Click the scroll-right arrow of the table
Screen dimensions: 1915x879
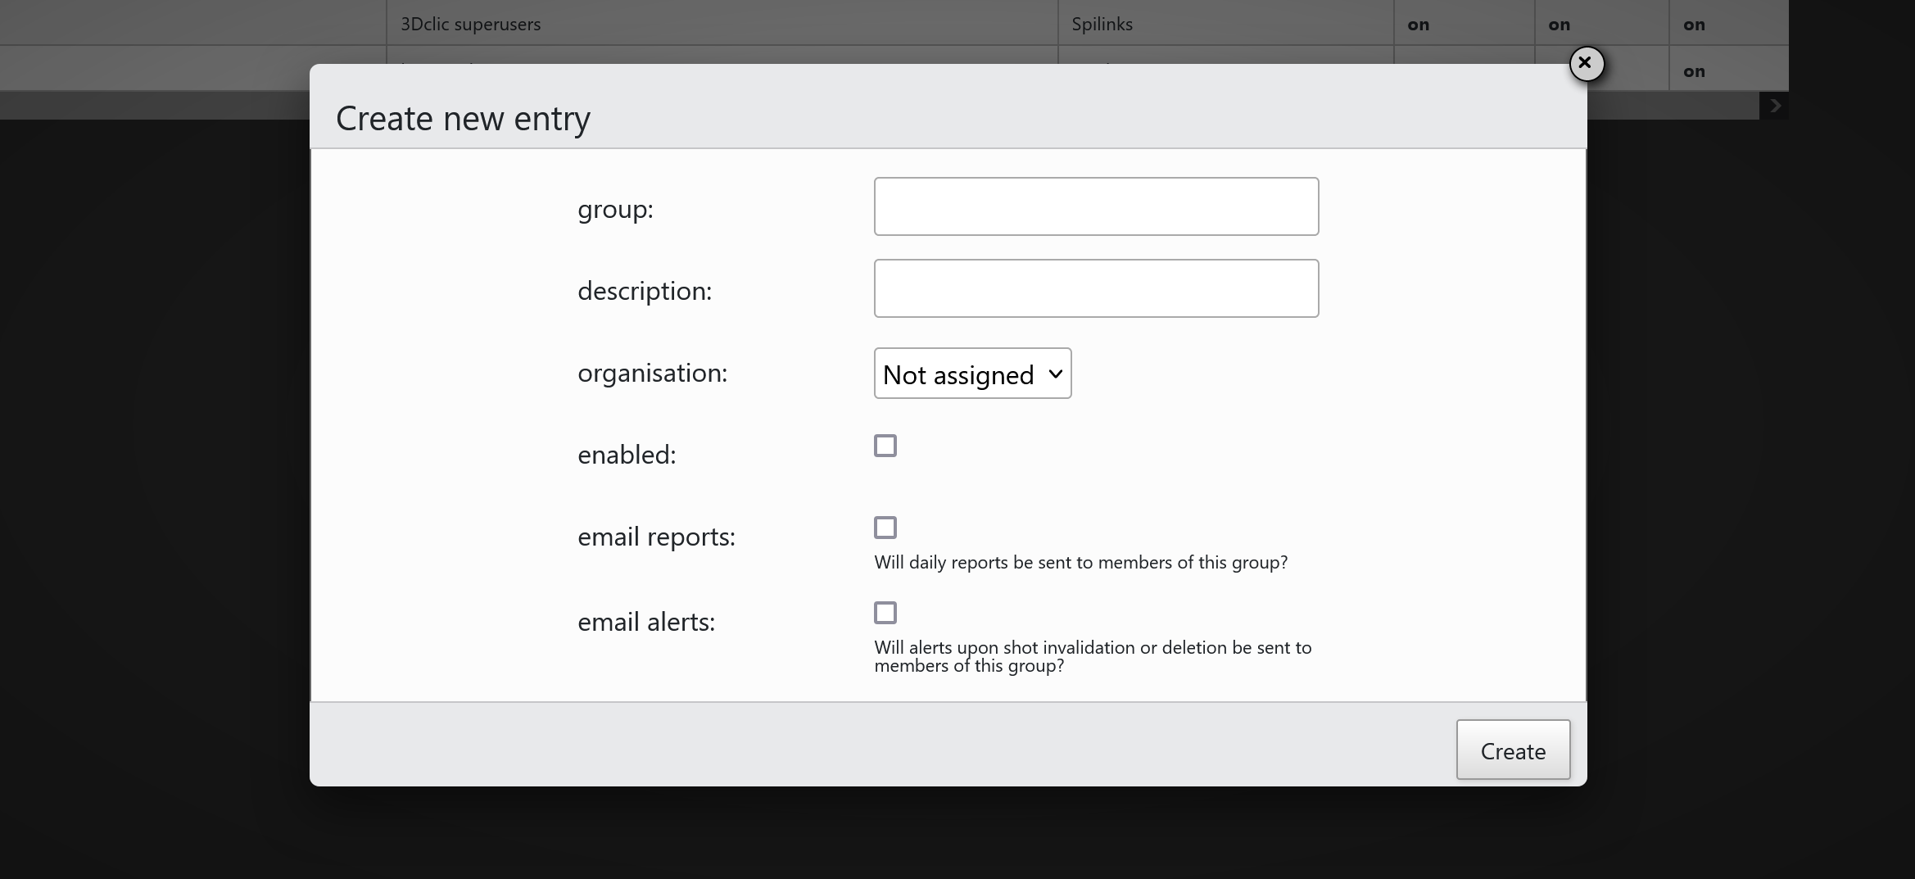tap(1774, 106)
